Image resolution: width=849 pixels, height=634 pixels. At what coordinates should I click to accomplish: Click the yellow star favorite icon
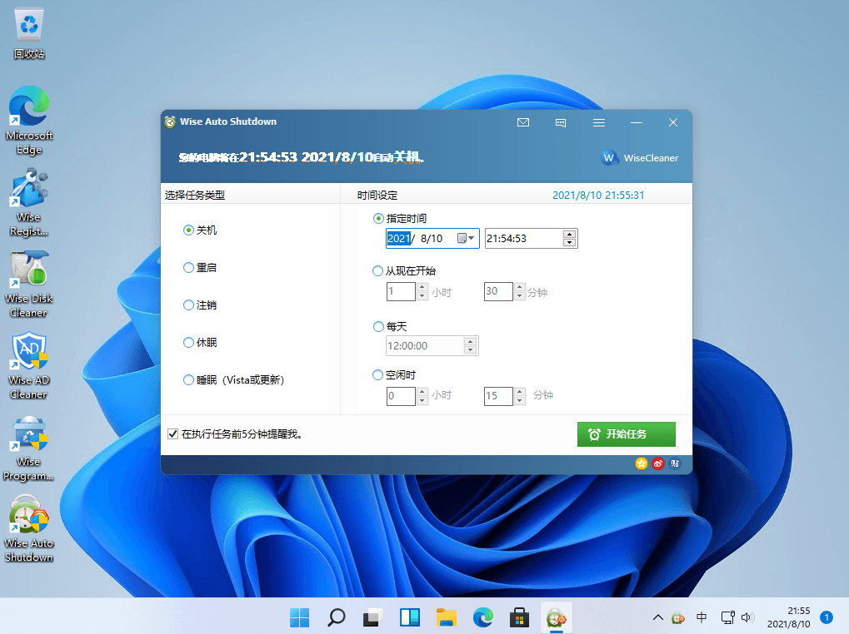coord(642,463)
